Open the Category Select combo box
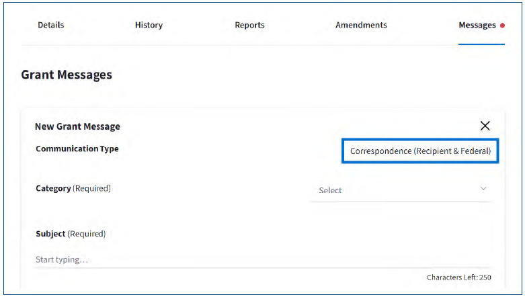Viewport: 525px width, 297px height. (x=401, y=190)
